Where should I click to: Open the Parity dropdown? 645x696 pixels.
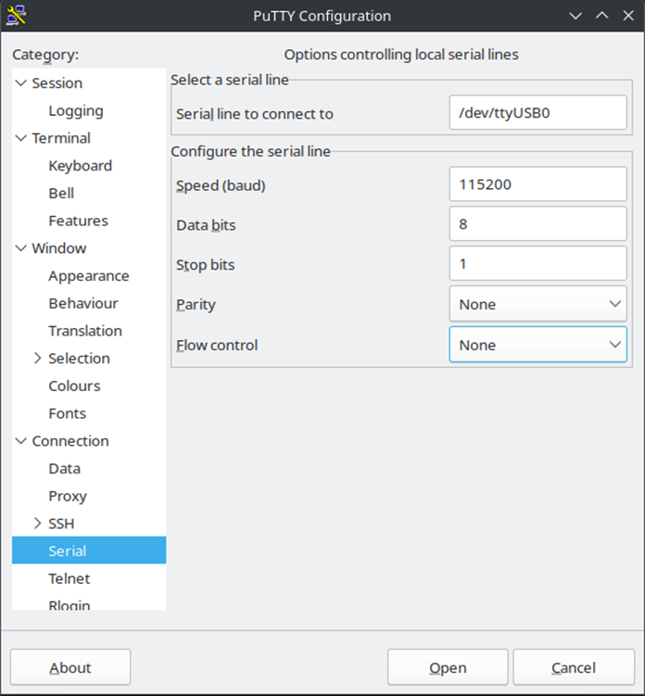538,304
